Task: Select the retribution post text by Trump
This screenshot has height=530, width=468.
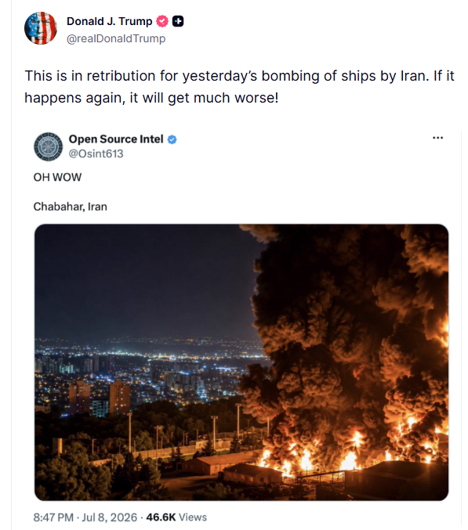Action: (239, 87)
